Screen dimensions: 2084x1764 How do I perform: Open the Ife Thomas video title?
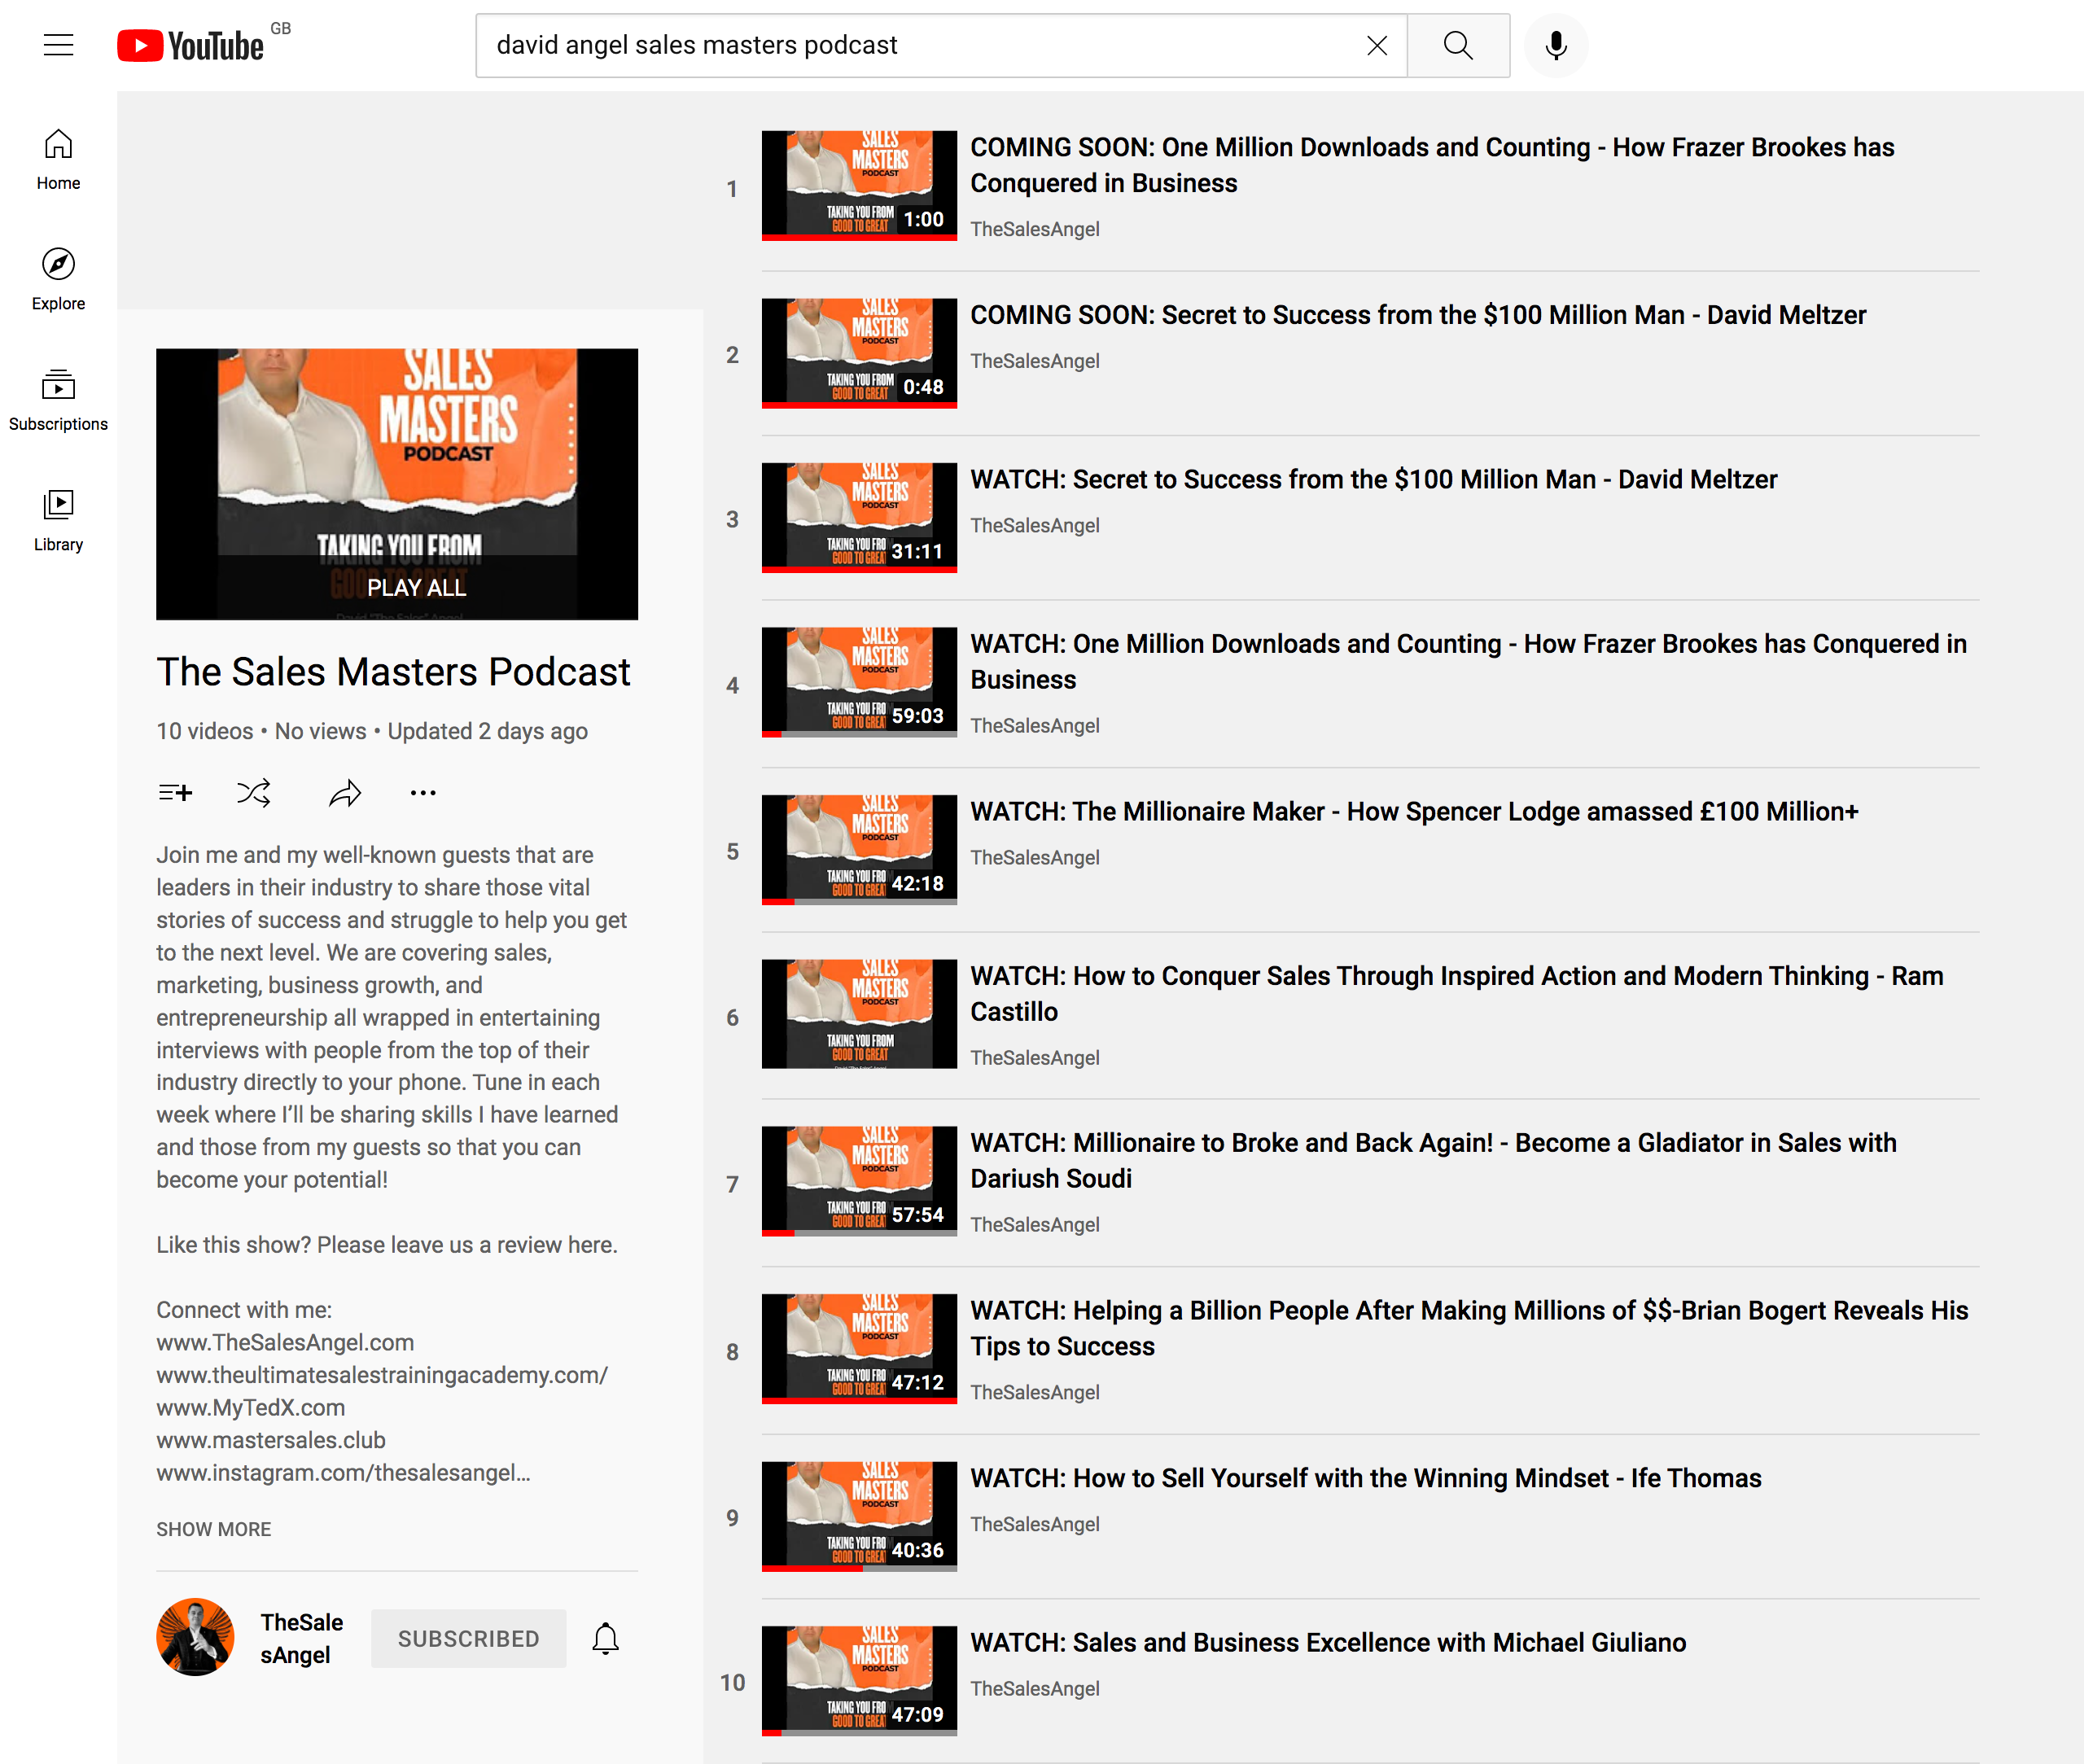click(x=1365, y=1478)
